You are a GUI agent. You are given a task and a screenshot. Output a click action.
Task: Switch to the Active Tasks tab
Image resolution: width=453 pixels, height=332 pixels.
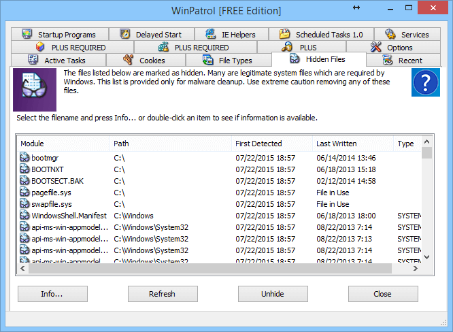click(x=58, y=60)
